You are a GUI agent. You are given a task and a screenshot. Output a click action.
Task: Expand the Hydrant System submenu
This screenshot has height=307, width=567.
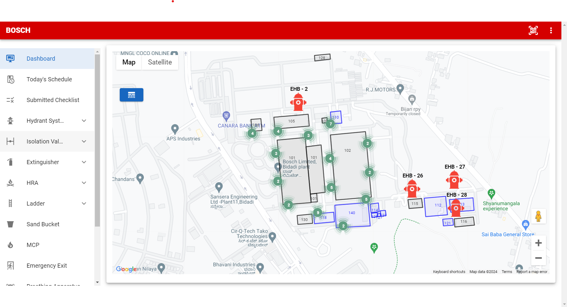[84, 121]
